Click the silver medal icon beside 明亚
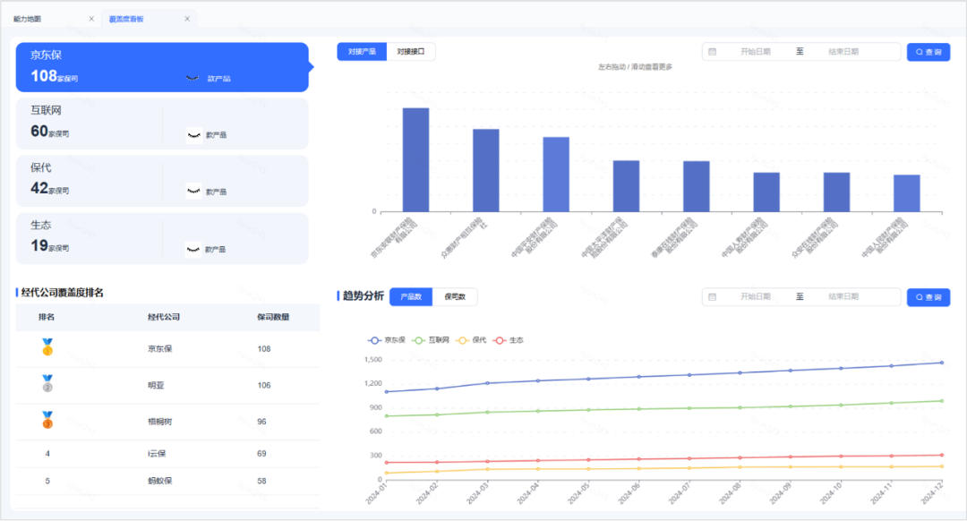 tap(47, 383)
